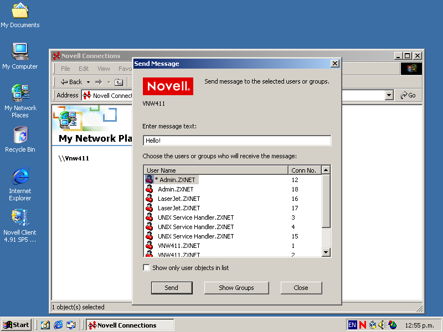
Task: Click user icon in connection 15 row
Action: point(149,236)
